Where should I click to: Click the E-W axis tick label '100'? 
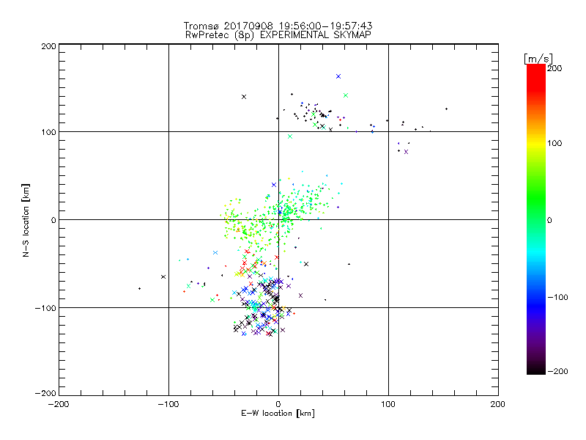pos(388,404)
